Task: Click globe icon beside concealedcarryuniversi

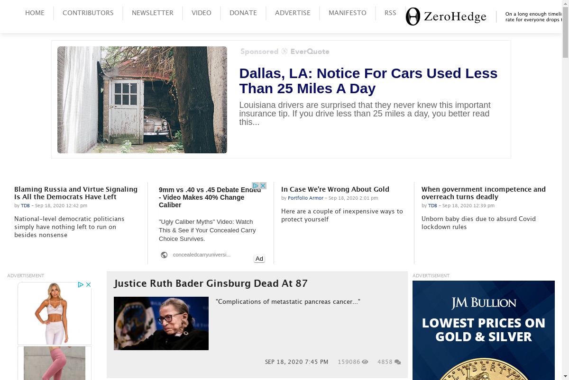Action: coord(164,255)
